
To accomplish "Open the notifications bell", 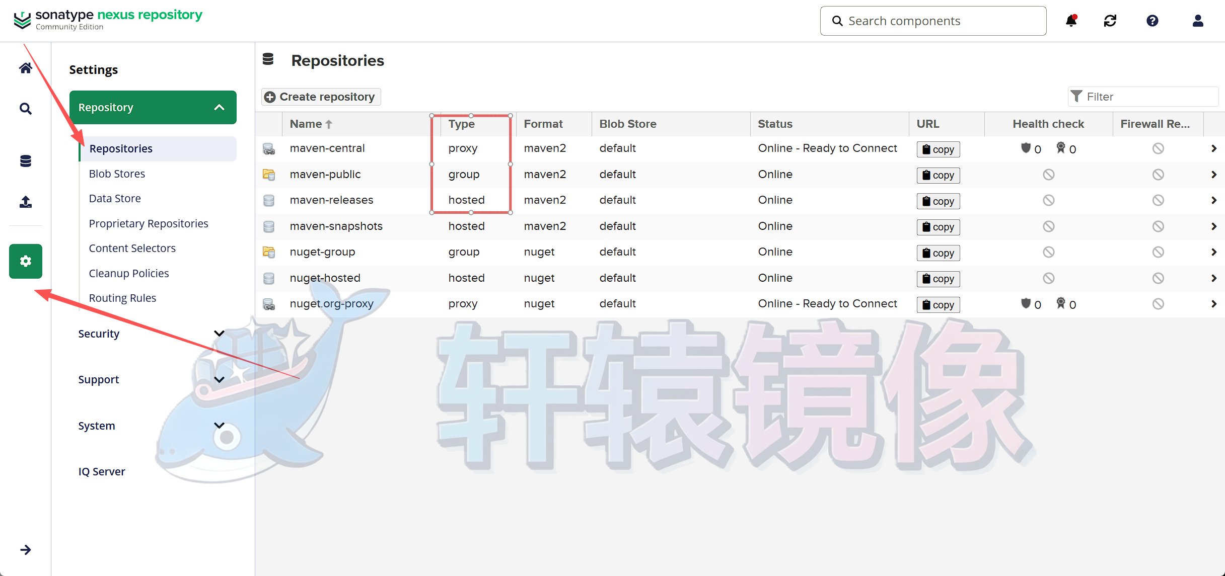I will (x=1070, y=21).
